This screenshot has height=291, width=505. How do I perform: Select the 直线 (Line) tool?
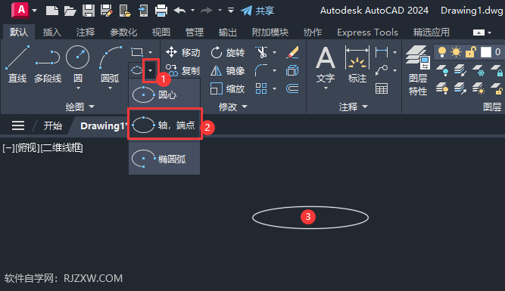17,64
